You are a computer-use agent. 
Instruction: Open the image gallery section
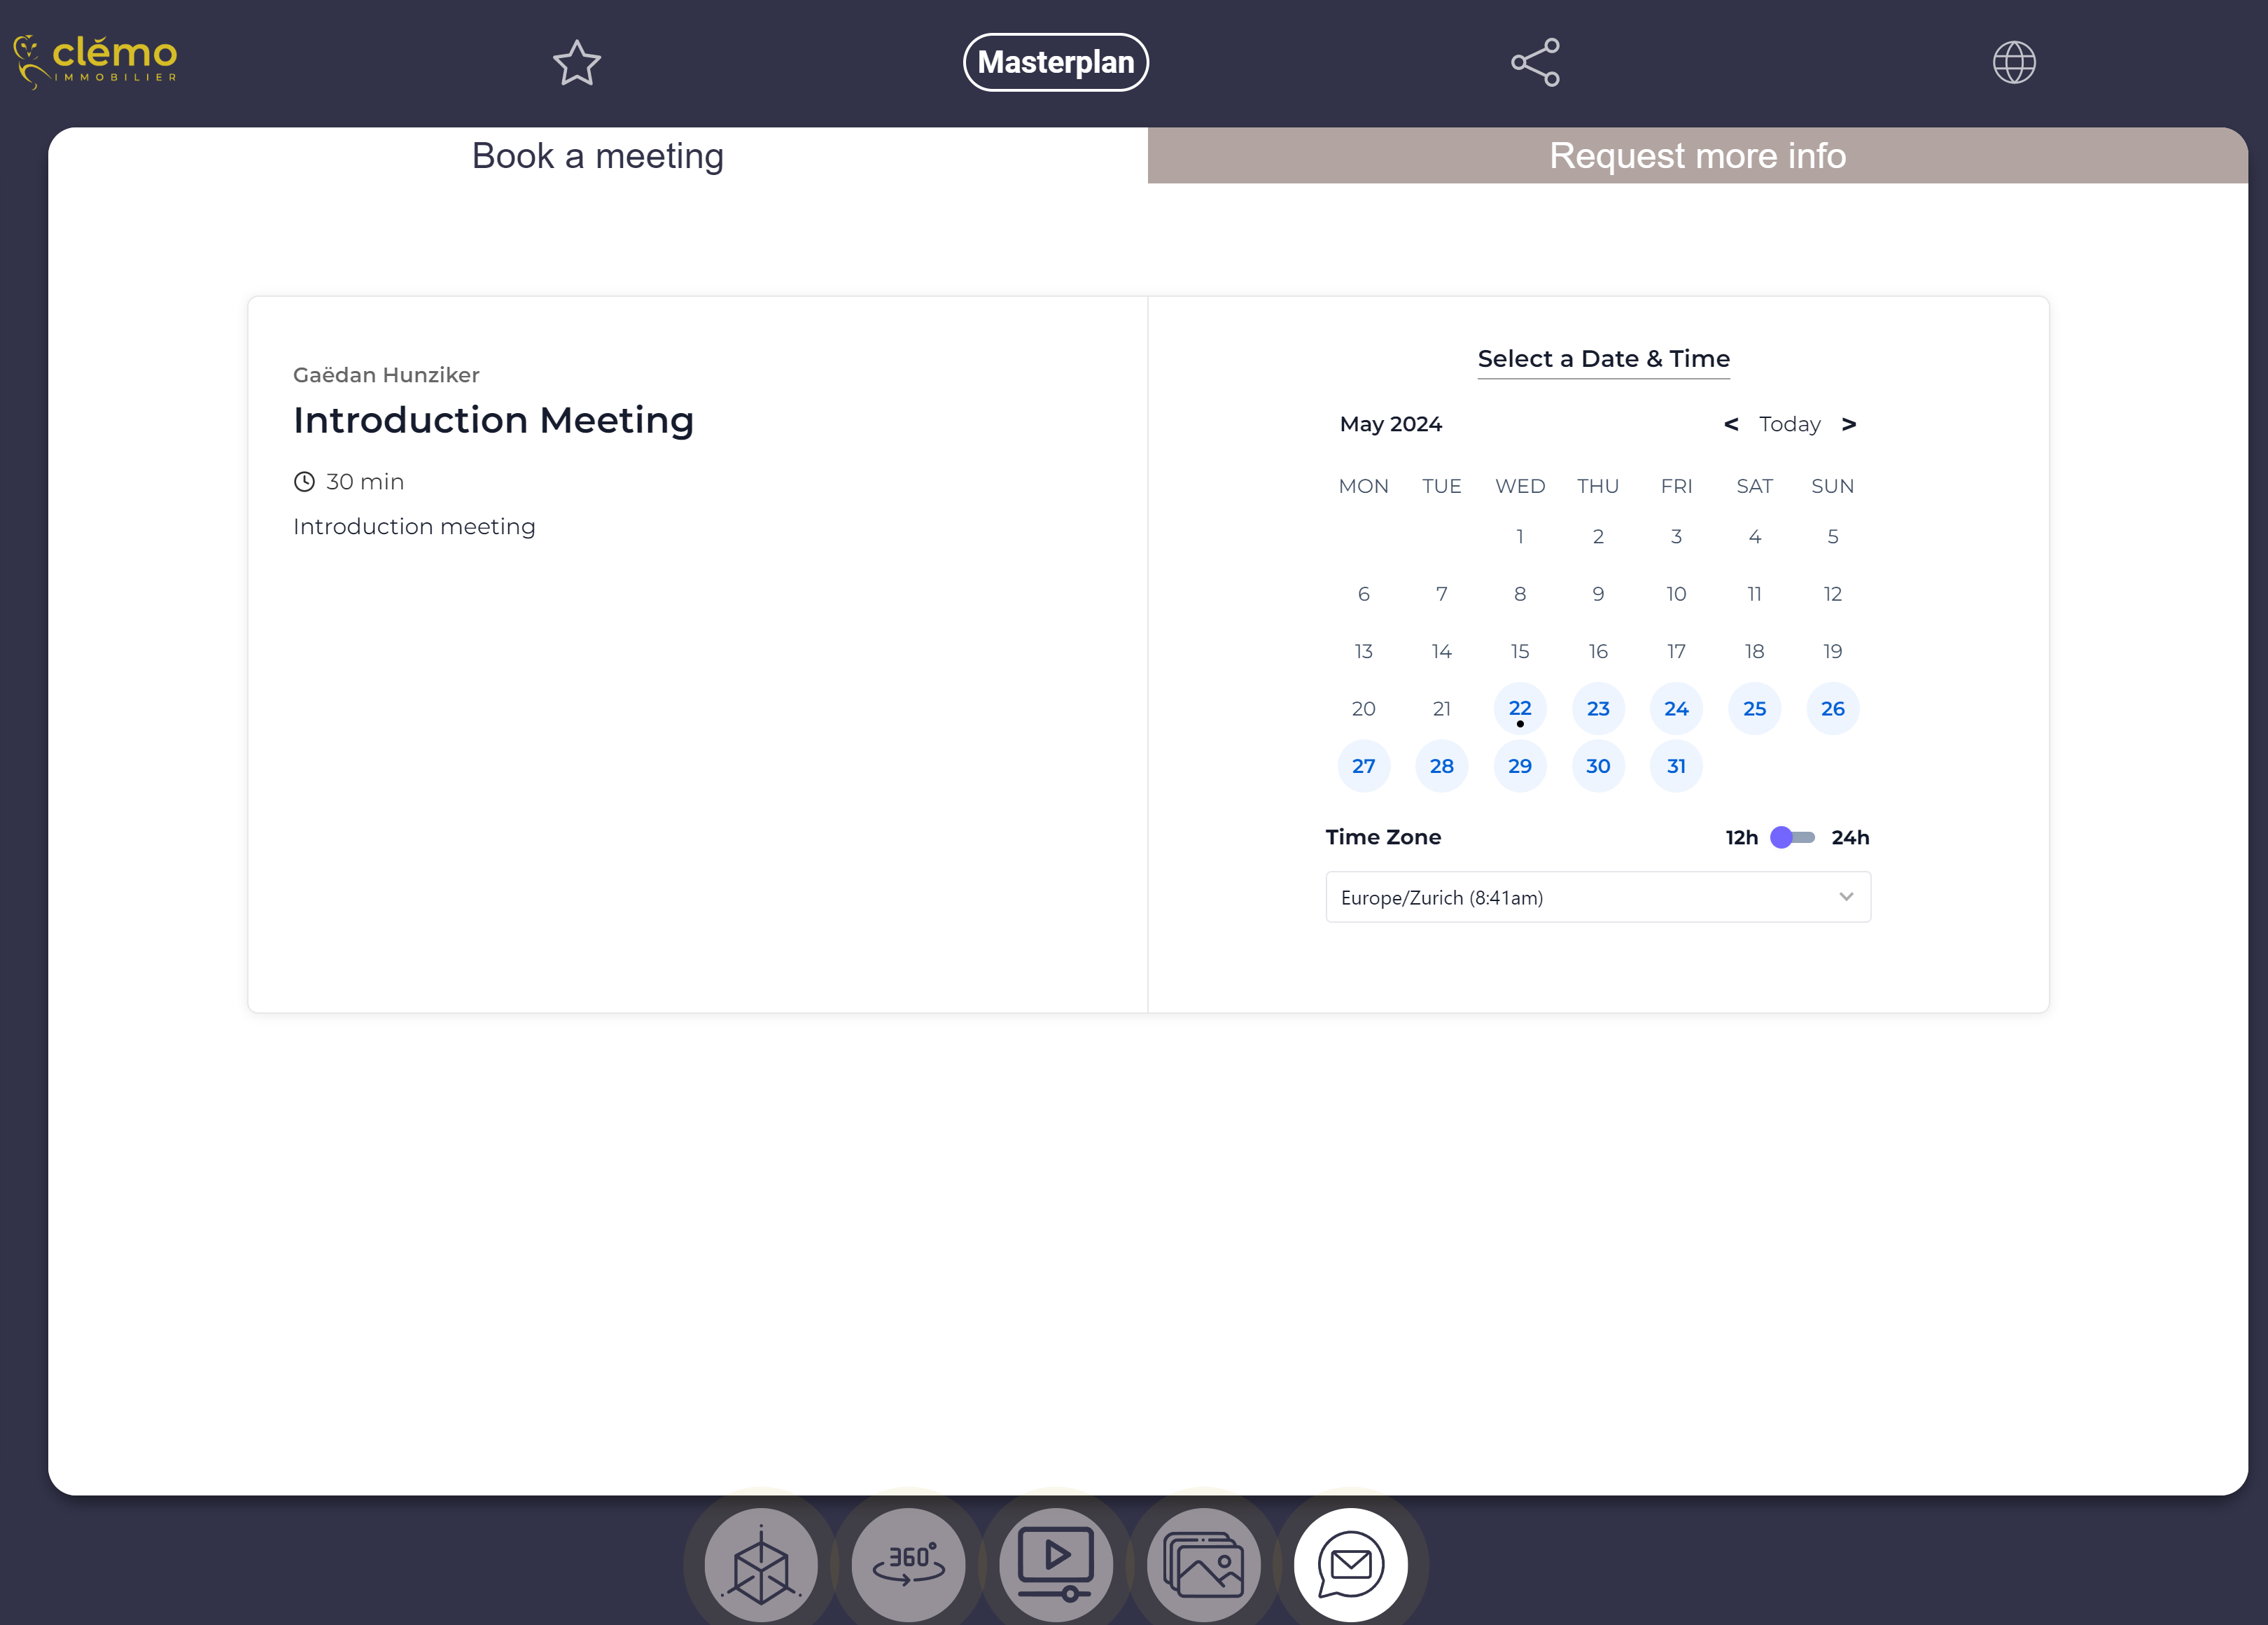click(1203, 1563)
